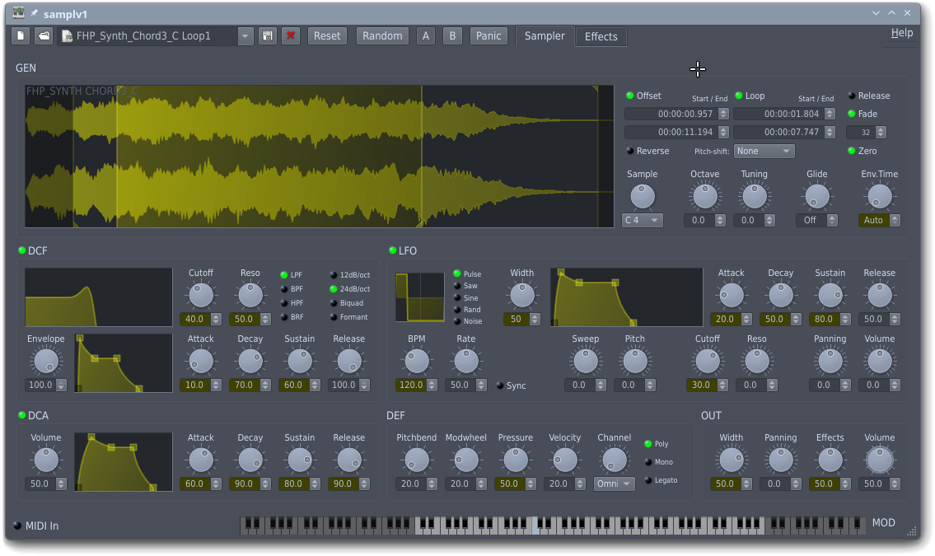Click the LFO Width knob
This screenshot has width=935, height=556.
pyautogui.click(x=522, y=295)
